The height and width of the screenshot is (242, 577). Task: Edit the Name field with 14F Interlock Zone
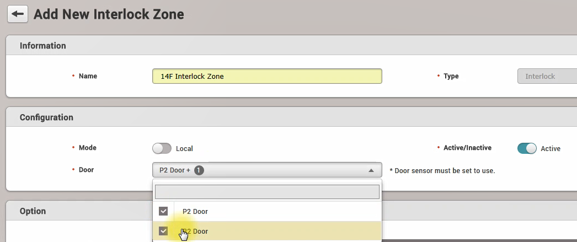tap(266, 76)
